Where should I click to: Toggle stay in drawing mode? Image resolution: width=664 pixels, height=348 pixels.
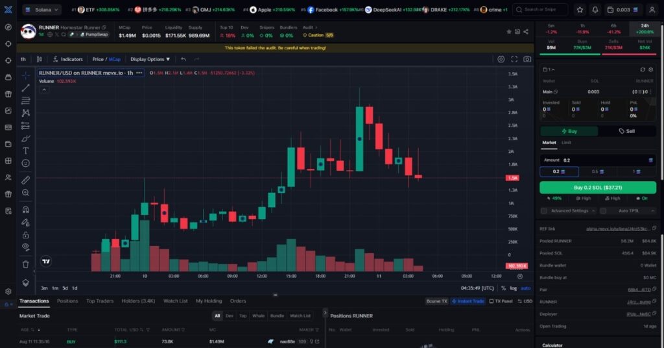click(25, 222)
